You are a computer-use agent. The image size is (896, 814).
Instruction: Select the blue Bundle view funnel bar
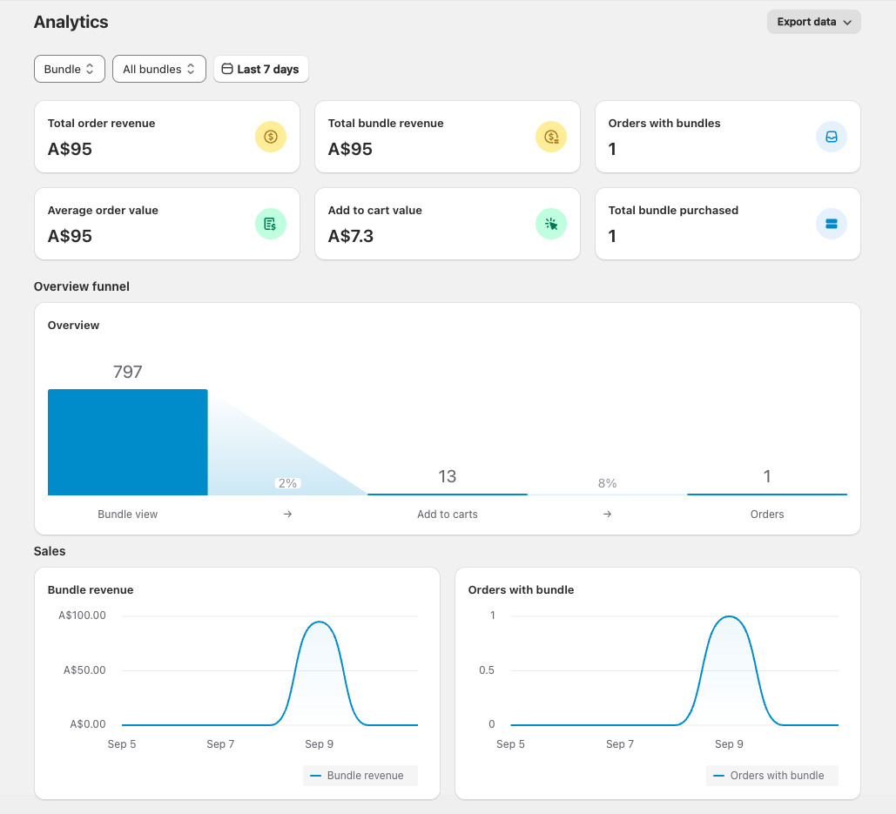tap(127, 442)
